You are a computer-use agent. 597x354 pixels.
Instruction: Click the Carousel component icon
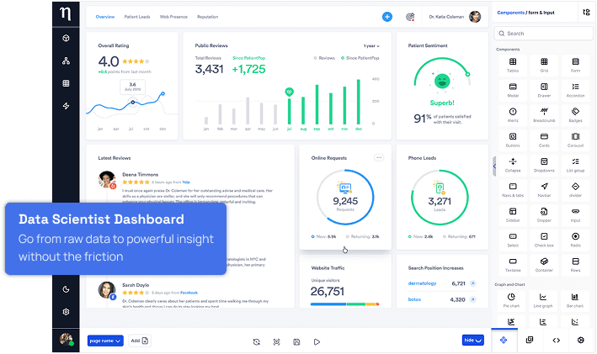[576, 138]
